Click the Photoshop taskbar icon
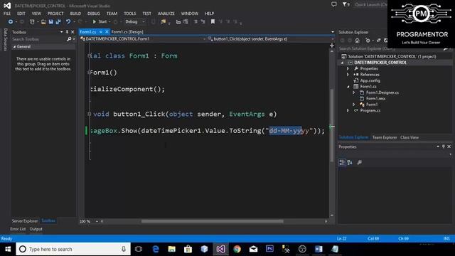 (x=269, y=249)
